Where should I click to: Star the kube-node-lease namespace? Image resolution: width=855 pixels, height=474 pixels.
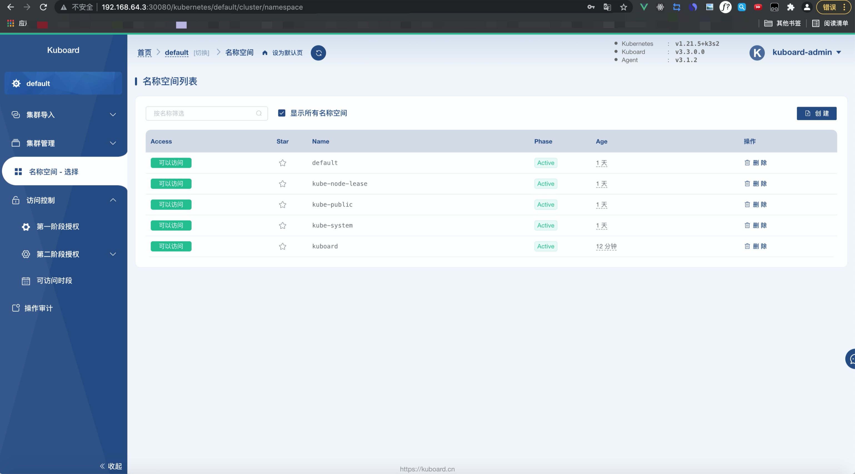click(282, 184)
